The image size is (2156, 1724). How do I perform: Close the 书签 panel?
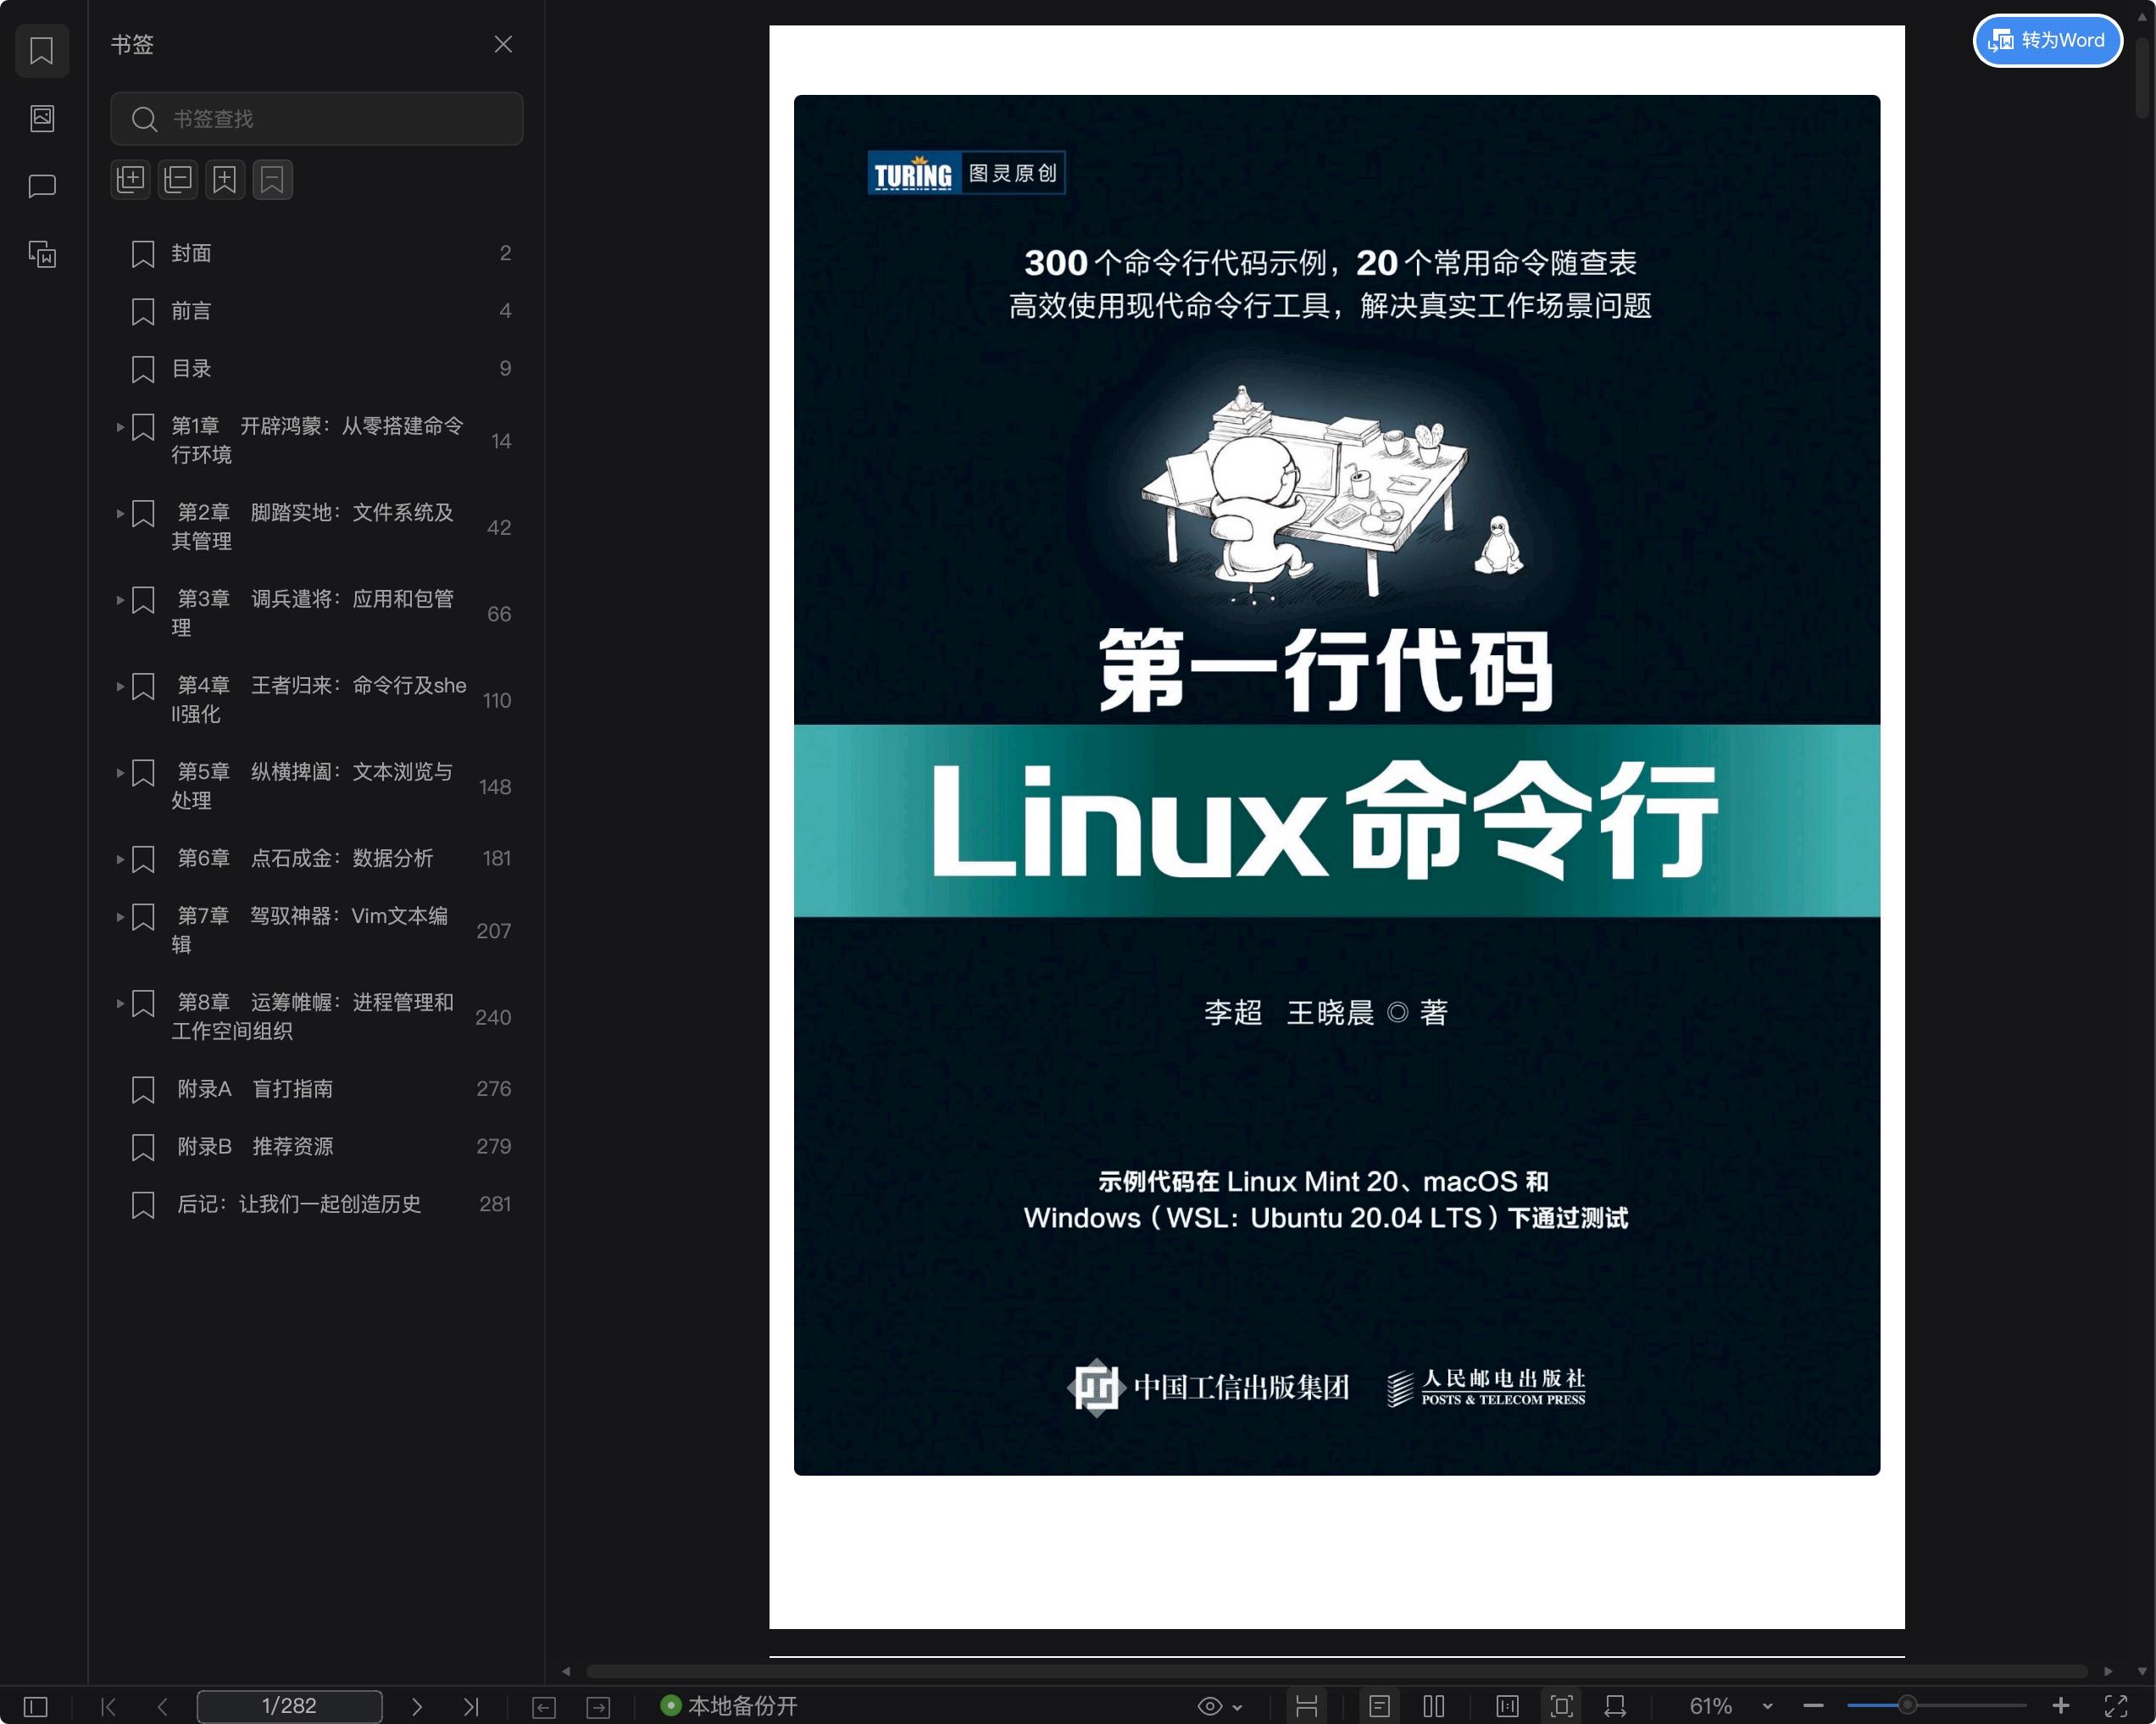(x=503, y=44)
